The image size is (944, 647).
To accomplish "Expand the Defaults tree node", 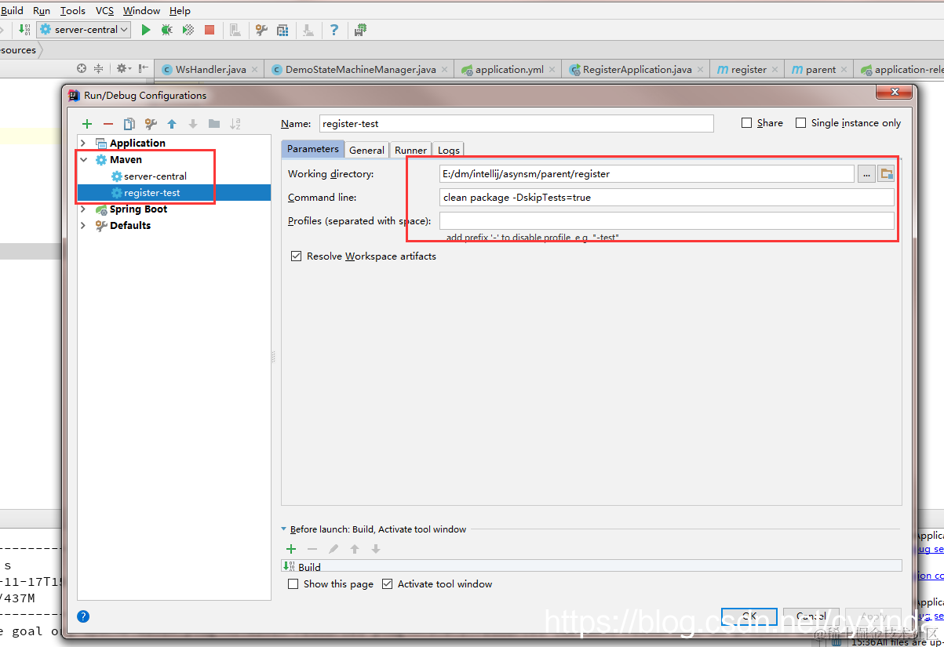I will [x=83, y=225].
